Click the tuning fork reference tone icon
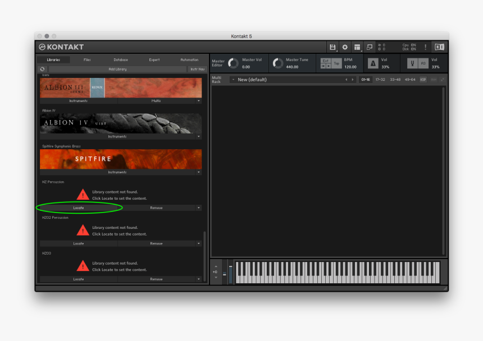Viewport: 483px width, 341px height. (x=411, y=63)
